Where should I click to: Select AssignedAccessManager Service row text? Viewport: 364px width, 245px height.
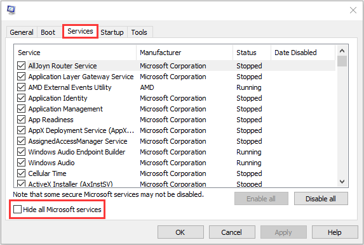(x=78, y=141)
